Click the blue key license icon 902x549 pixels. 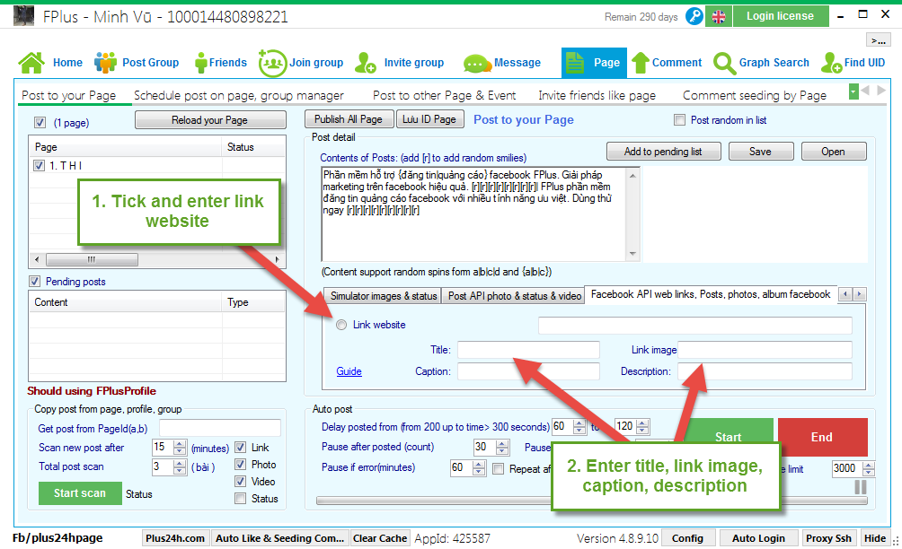694,16
